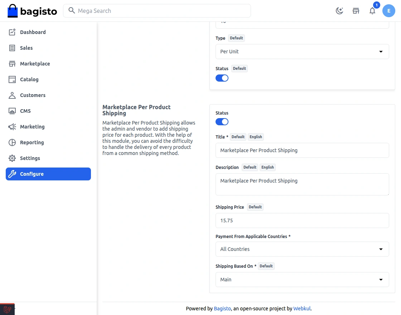Follow the Bagisto footer link

(x=222, y=309)
